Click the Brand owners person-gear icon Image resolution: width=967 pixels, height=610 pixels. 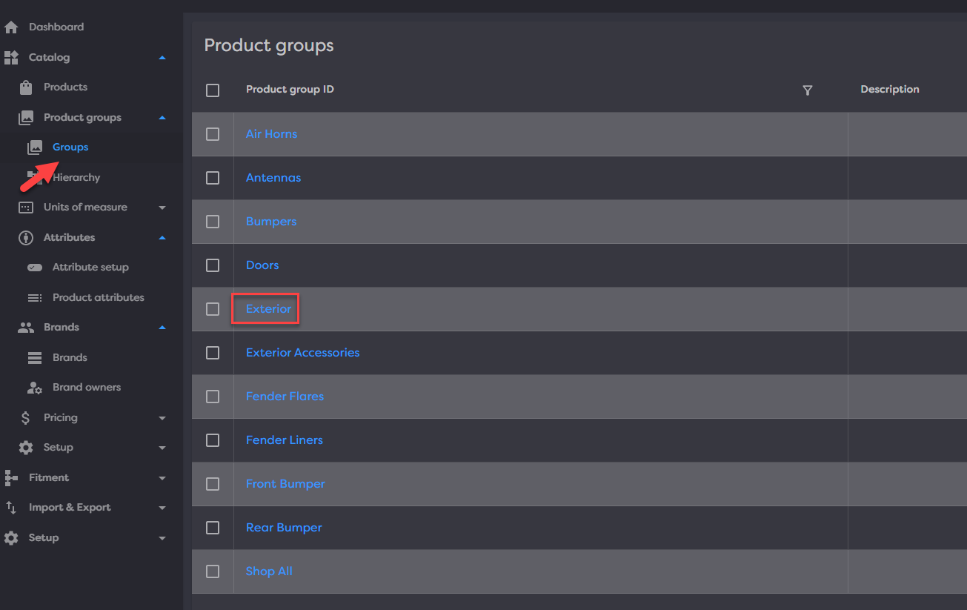pos(35,388)
